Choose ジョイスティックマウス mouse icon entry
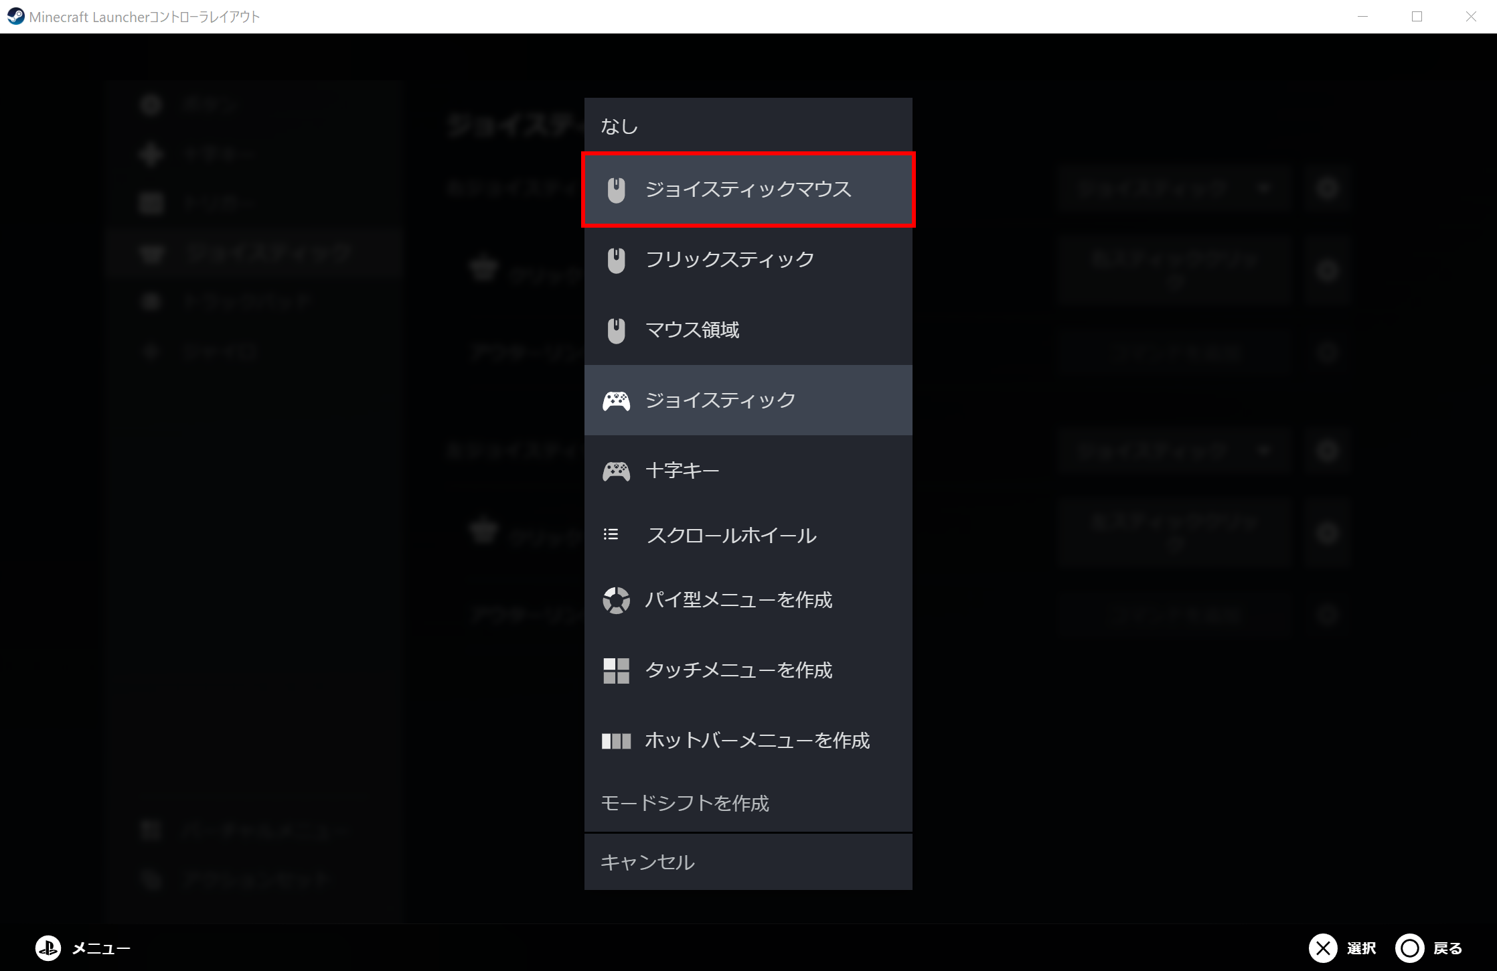 748,190
